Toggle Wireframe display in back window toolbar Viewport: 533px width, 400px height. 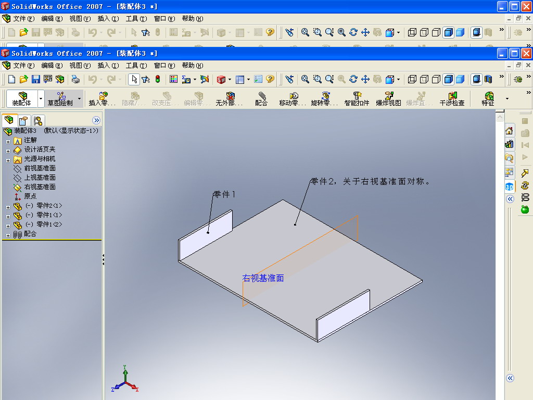coord(412,32)
